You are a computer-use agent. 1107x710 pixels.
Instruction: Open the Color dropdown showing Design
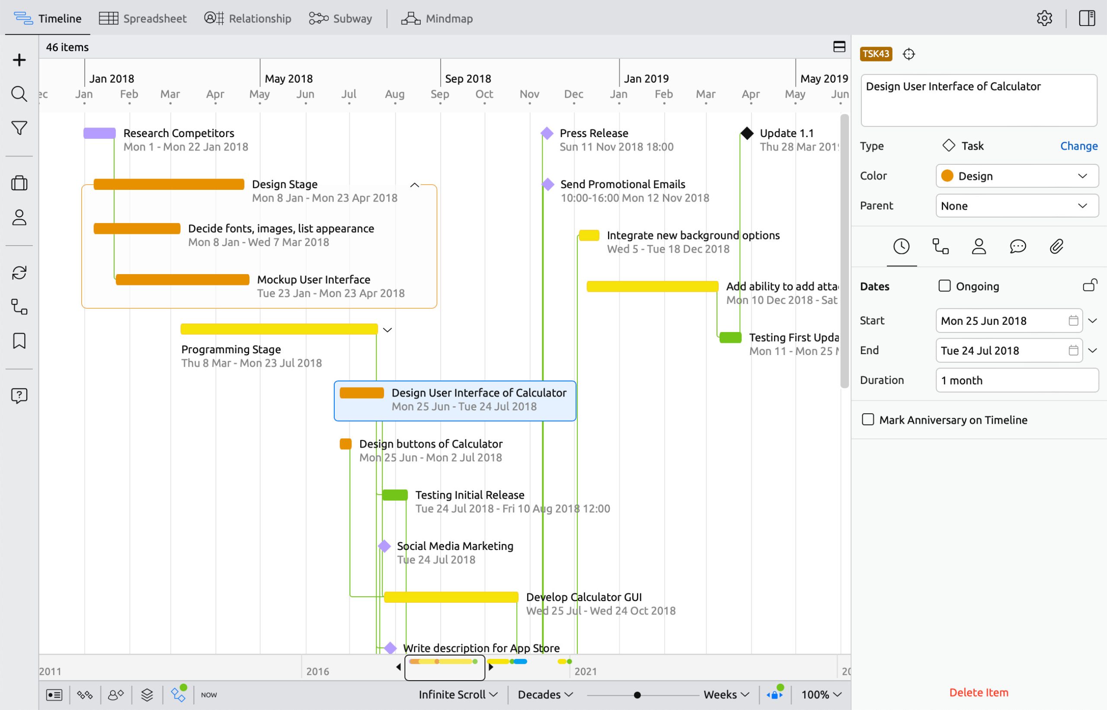[x=1017, y=176]
